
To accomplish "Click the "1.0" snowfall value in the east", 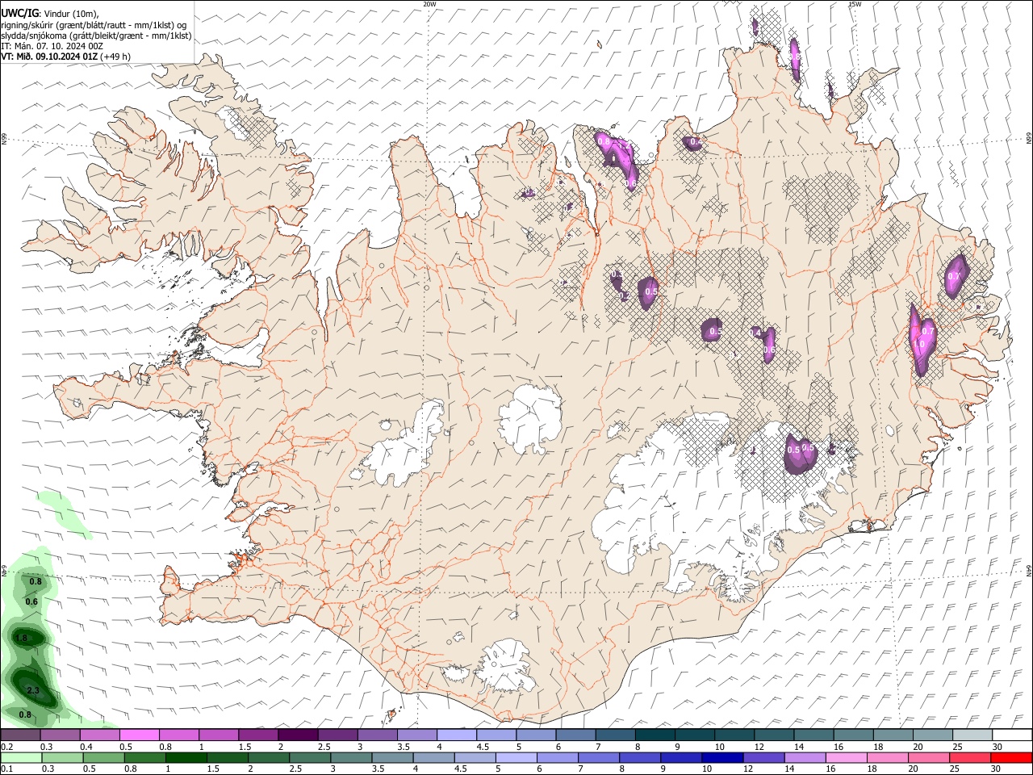I will (918, 344).
